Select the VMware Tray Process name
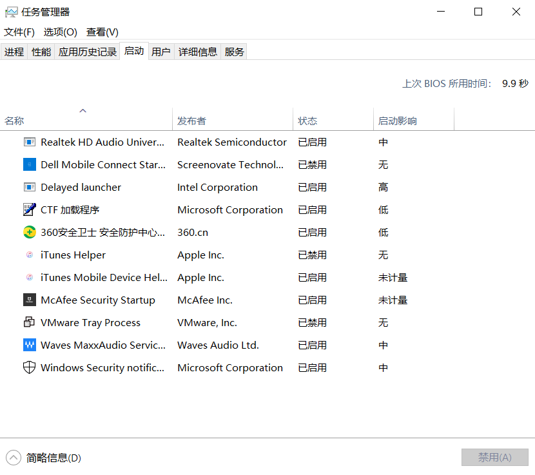The width and height of the screenshot is (535, 475). point(90,323)
